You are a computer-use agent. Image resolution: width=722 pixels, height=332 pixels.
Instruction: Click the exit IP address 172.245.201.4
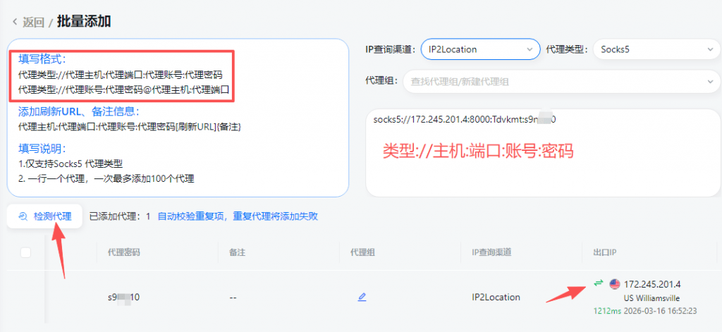[x=656, y=283]
